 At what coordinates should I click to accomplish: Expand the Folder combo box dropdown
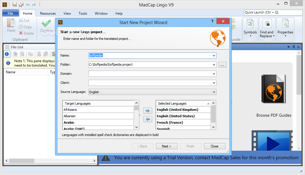[x=214, y=65]
